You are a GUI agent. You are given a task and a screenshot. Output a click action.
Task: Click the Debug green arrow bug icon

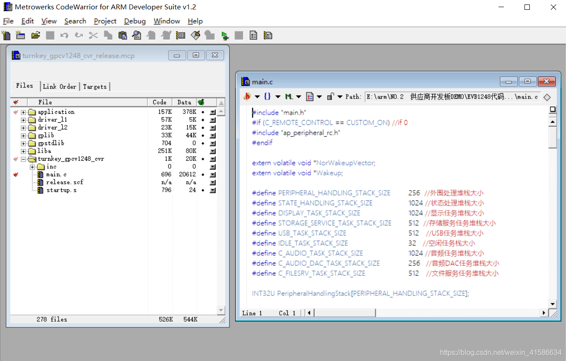[225, 35]
